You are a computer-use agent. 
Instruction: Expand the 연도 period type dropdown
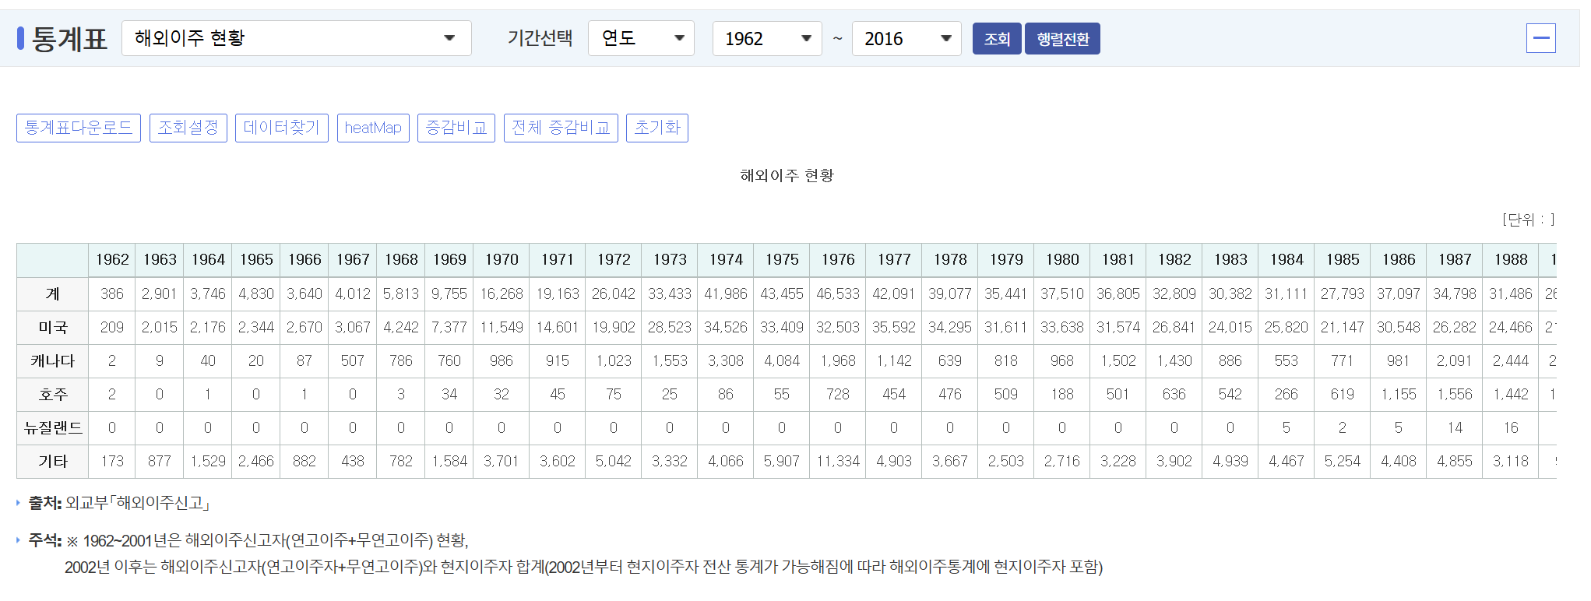(x=640, y=38)
